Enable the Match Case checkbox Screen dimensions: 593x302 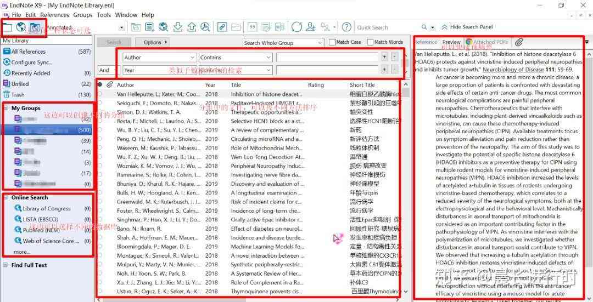click(x=332, y=42)
